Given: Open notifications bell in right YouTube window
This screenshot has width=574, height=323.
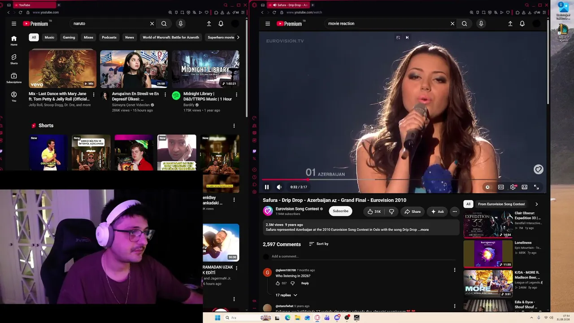Looking at the screenshot, I should pos(522,24).
